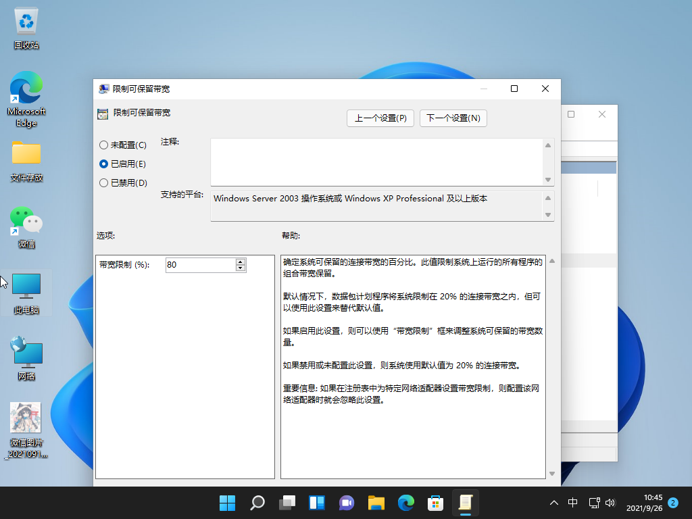Launch the Search from the taskbar
Image resolution: width=692 pixels, height=519 pixels.
click(x=257, y=503)
